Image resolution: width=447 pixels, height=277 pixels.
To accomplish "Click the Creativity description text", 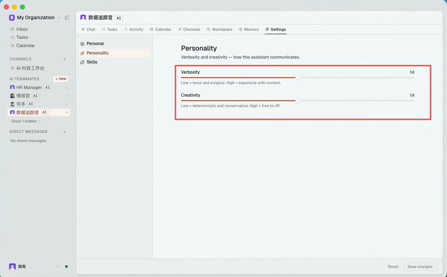I will (x=231, y=106).
